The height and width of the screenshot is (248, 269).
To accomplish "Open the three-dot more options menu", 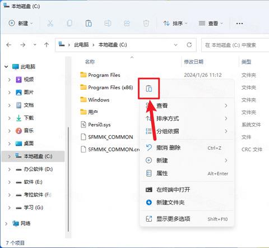I will pos(239,24).
